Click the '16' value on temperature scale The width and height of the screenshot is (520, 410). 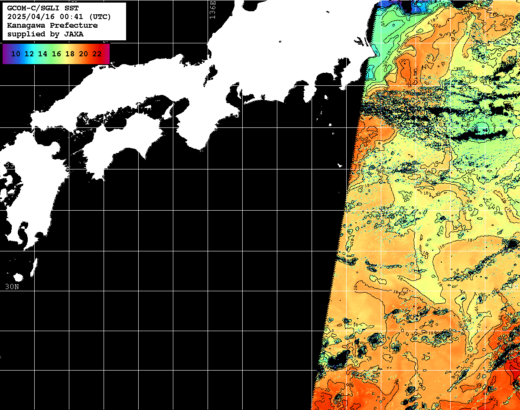pos(56,54)
